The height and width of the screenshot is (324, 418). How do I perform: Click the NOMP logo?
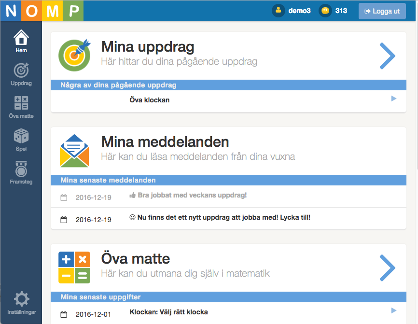tap(42, 11)
